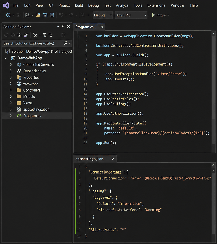Expand the Views folder arrow
The height and width of the screenshot is (244, 217).
pyautogui.click(x=11, y=103)
